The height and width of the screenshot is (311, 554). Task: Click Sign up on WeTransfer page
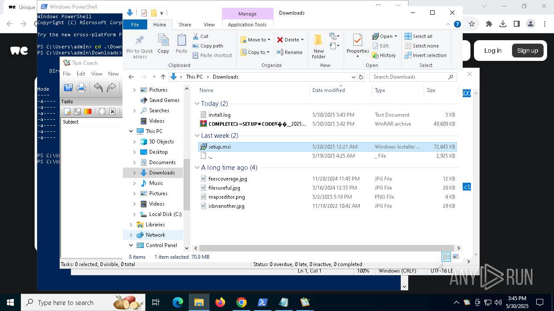[528, 51]
